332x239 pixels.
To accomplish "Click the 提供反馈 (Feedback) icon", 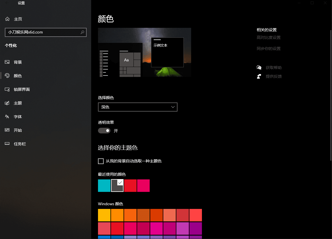I will 259,76.
